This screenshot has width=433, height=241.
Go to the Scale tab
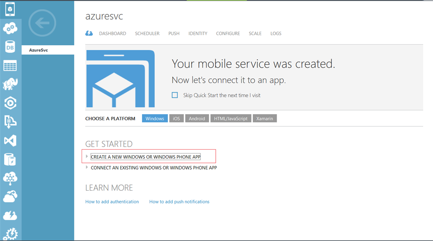[255, 33]
